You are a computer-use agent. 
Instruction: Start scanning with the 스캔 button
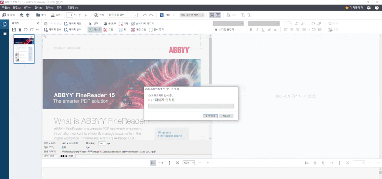[55, 15]
